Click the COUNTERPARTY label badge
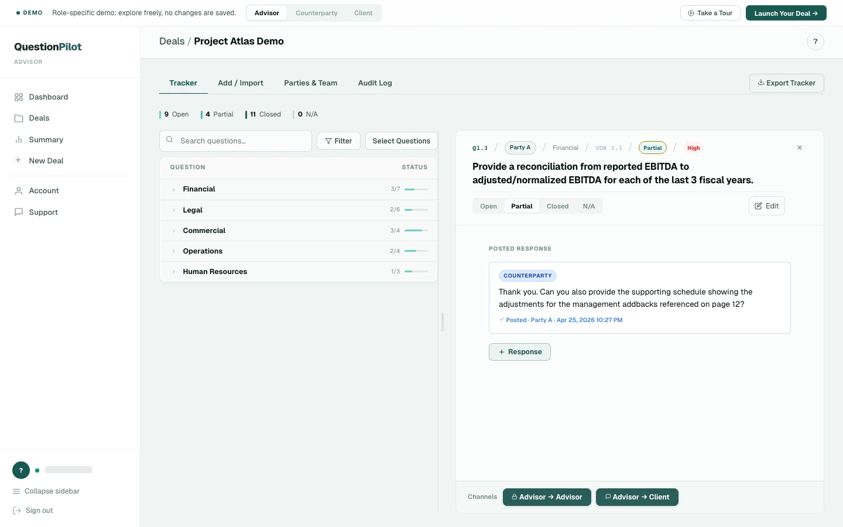Image resolution: width=843 pixels, height=527 pixels. (527, 276)
